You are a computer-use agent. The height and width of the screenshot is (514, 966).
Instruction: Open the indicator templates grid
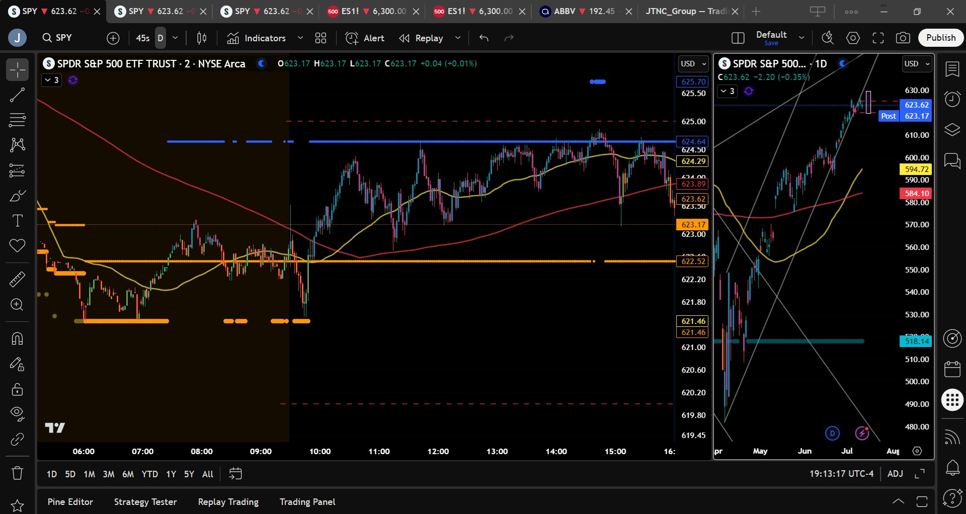pos(320,38)
